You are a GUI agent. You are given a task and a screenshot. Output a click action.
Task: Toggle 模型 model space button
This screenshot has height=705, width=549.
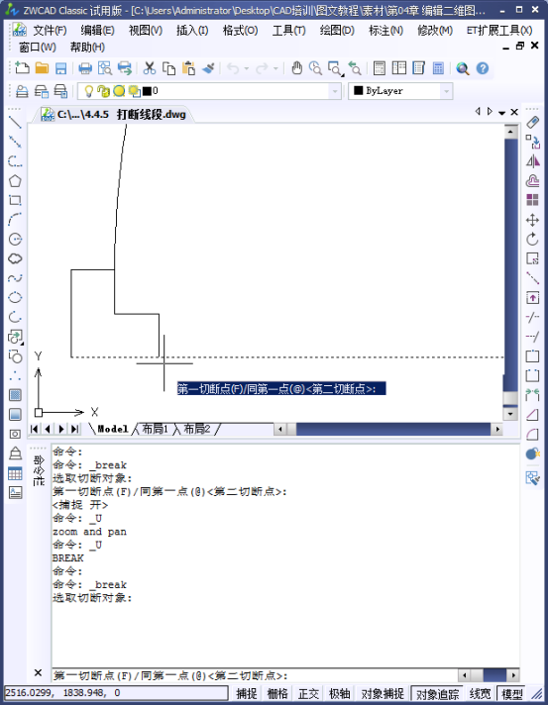click(512, 694)
